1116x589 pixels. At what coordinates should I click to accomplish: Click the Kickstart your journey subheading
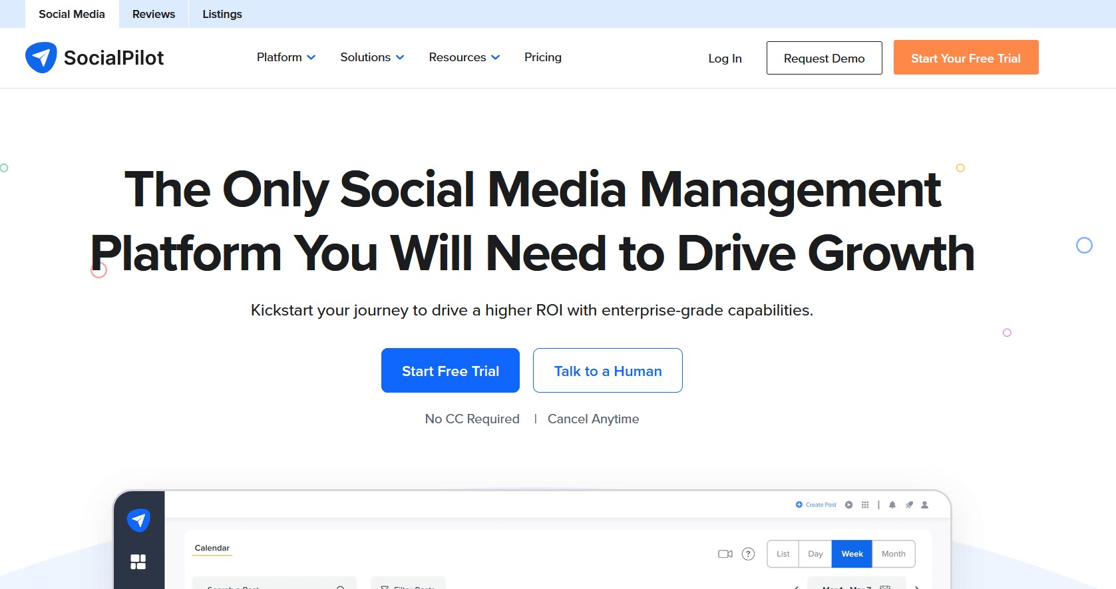click(532, 310)
